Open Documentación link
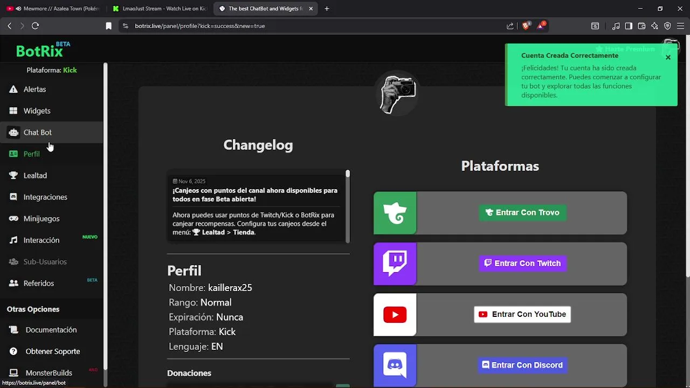 point(51,330)
